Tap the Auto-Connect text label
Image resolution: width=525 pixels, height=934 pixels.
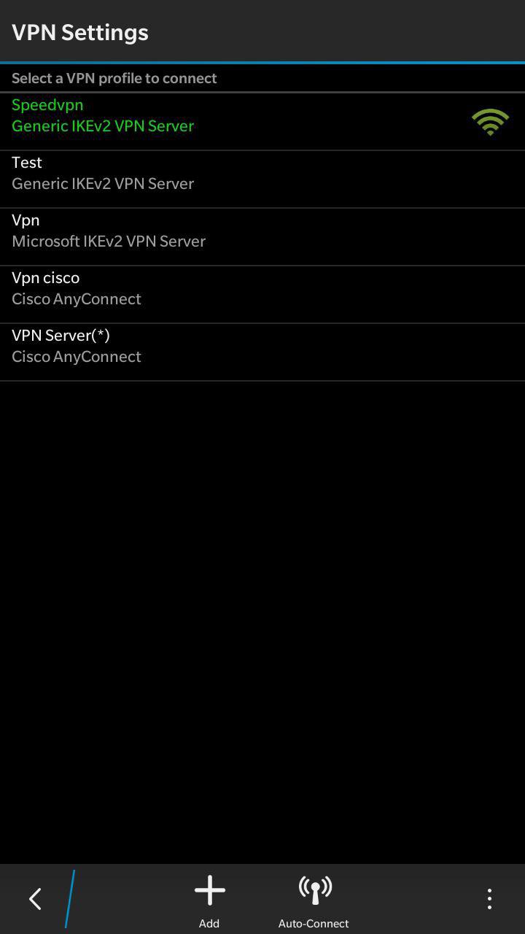[x=314, y=923]
